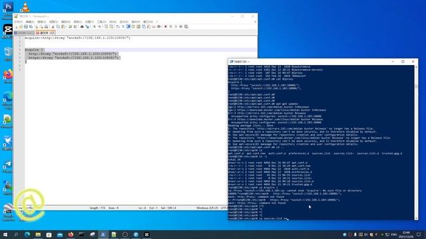
Task: Open Edge from the taskbar
Action: (x=27, y=234)
